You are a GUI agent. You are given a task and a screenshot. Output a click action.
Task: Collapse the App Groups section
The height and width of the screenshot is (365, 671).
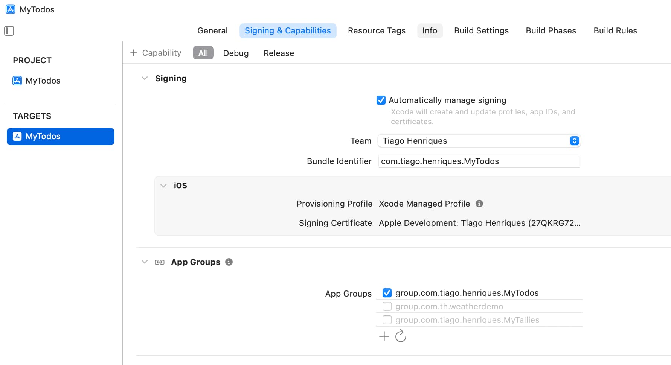pyautogui.click(x=145, y=262)
